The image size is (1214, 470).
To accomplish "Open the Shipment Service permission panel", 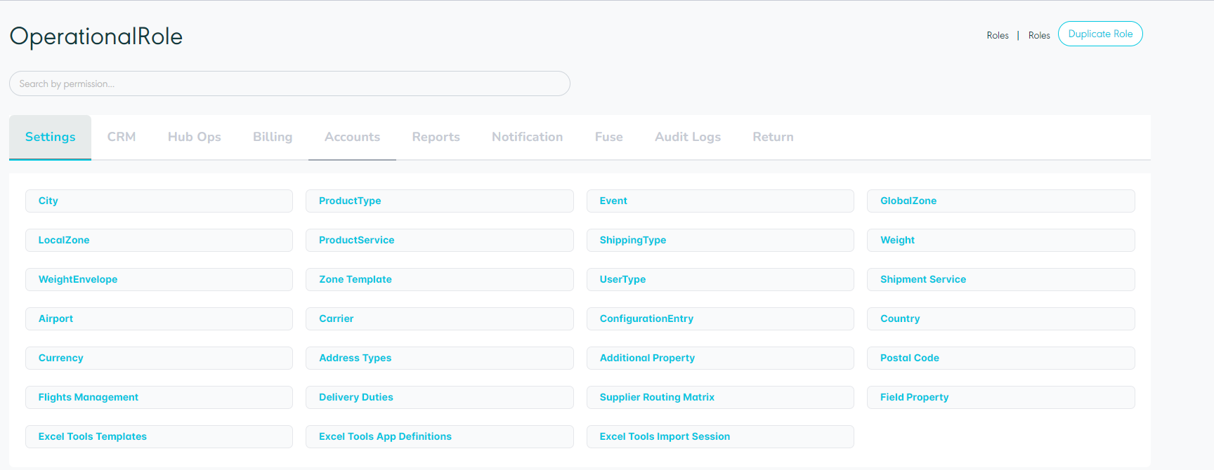I will [1001, 279].
